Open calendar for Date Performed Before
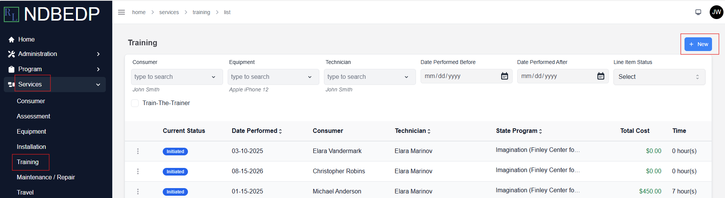Image resolution: width=725 pixels, height=198 pixels. tap(504, 76)
